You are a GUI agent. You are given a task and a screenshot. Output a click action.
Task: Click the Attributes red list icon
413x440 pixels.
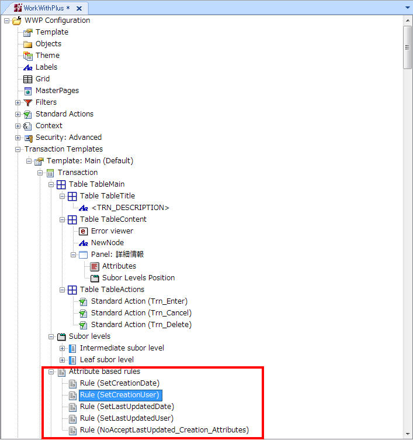pyautogui.click(x=95, y=267)
